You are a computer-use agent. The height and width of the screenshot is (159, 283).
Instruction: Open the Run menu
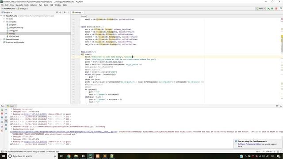tap(40, 5)
